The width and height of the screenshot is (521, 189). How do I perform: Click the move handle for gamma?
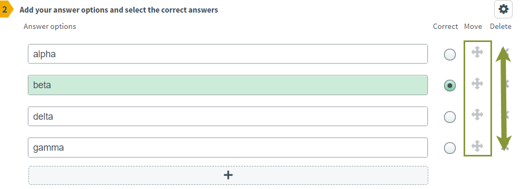[x=477, y=145]
